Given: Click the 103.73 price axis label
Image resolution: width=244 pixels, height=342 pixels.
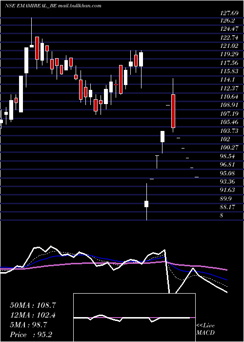Looking at the screenshot, I should (x=229, y=130).
